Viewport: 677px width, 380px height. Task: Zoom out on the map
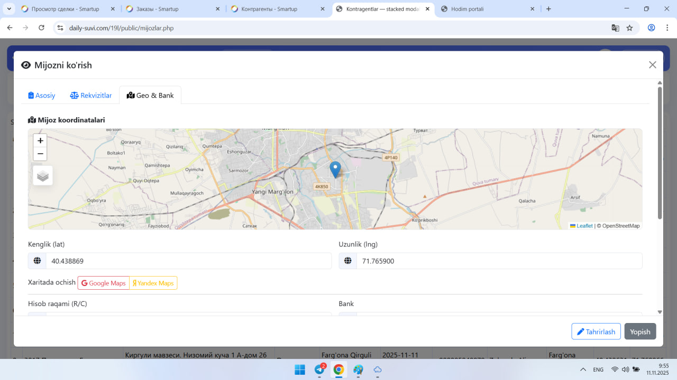click(40, 154)
